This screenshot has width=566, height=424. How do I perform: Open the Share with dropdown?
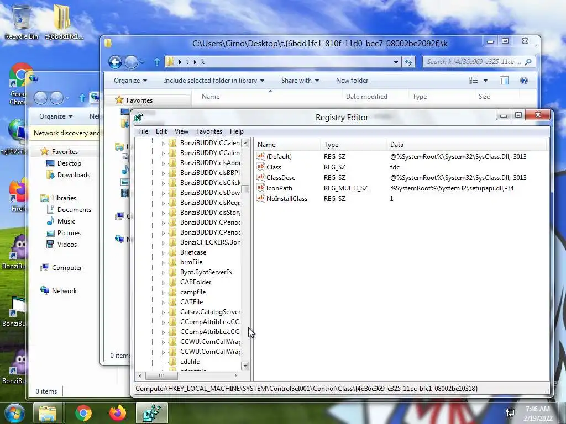(300, 81)
